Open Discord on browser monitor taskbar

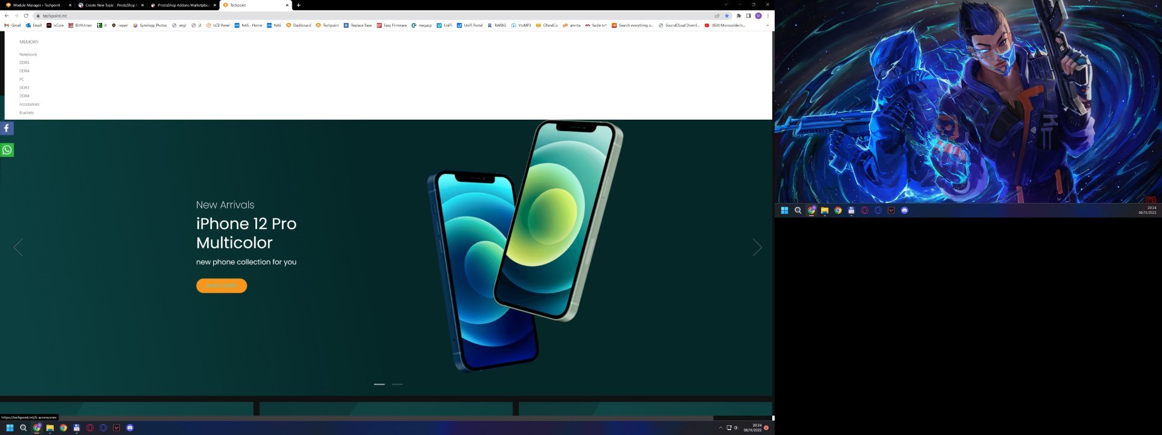coord(130,428)
